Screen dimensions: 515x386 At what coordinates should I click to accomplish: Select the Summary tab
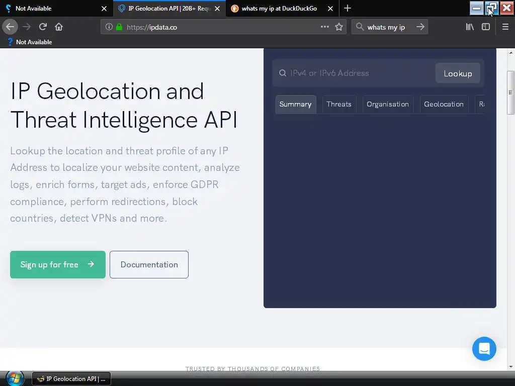coord(296,105)
